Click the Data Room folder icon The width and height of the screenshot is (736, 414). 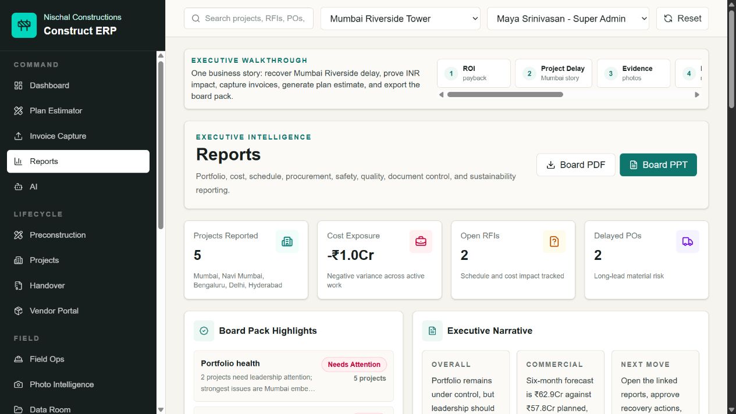click(19, 409)
